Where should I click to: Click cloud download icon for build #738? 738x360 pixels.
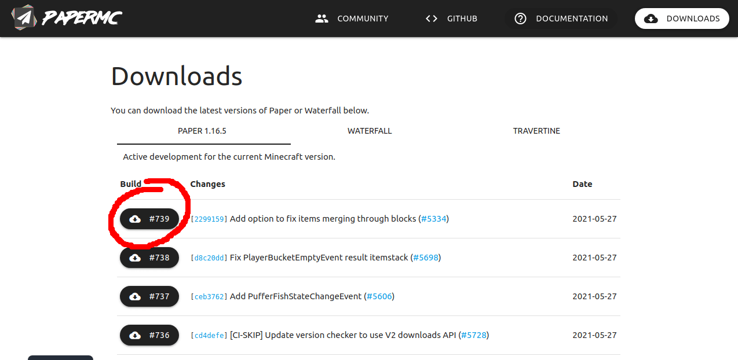135,258
